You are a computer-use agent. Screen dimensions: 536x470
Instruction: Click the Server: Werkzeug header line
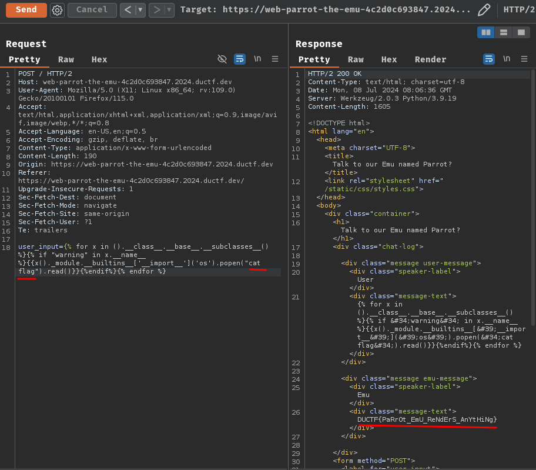tap(382, 98)
